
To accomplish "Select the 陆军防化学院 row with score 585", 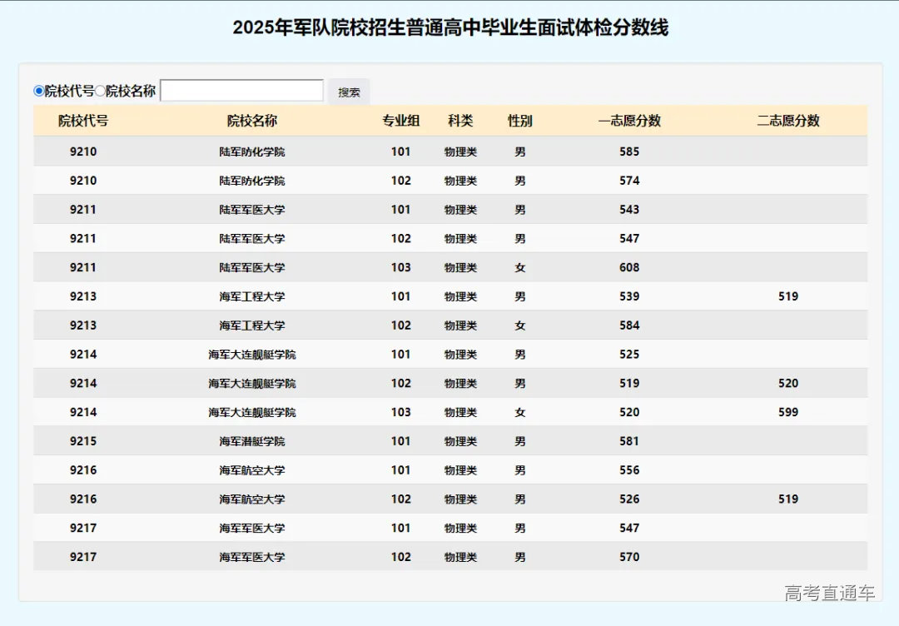I will click(x=252, y=152).
